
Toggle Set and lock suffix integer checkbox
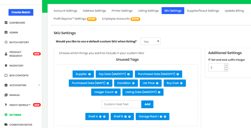tap(209, 60)
